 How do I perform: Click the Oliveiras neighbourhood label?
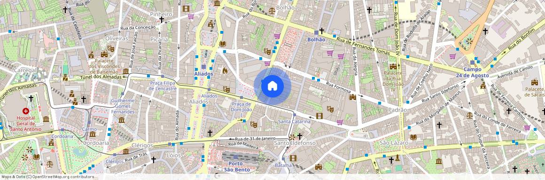click(x=117, y=38)
